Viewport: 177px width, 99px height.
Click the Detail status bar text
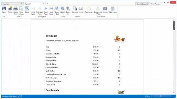[x=11, y=96]
